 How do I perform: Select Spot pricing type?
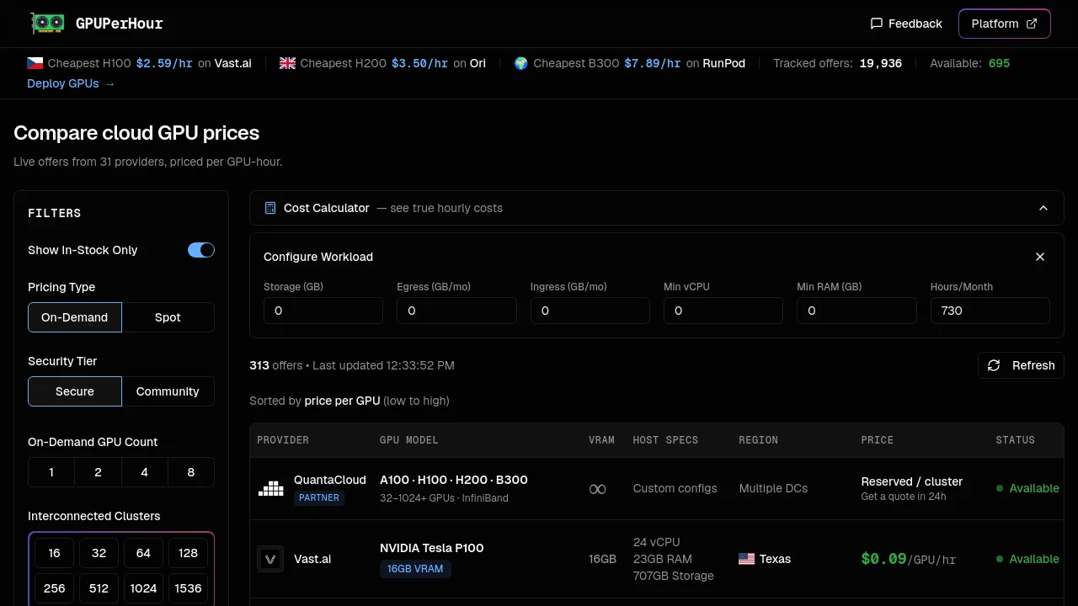point(168,317)
